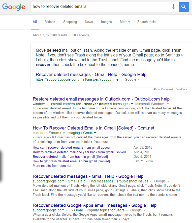Image resolution: width=192 pixels, height=223 pixels.
Task: Open third result Recover deleted messages Gmail Help
Action: pyautogui.click(x=88, y=176)
